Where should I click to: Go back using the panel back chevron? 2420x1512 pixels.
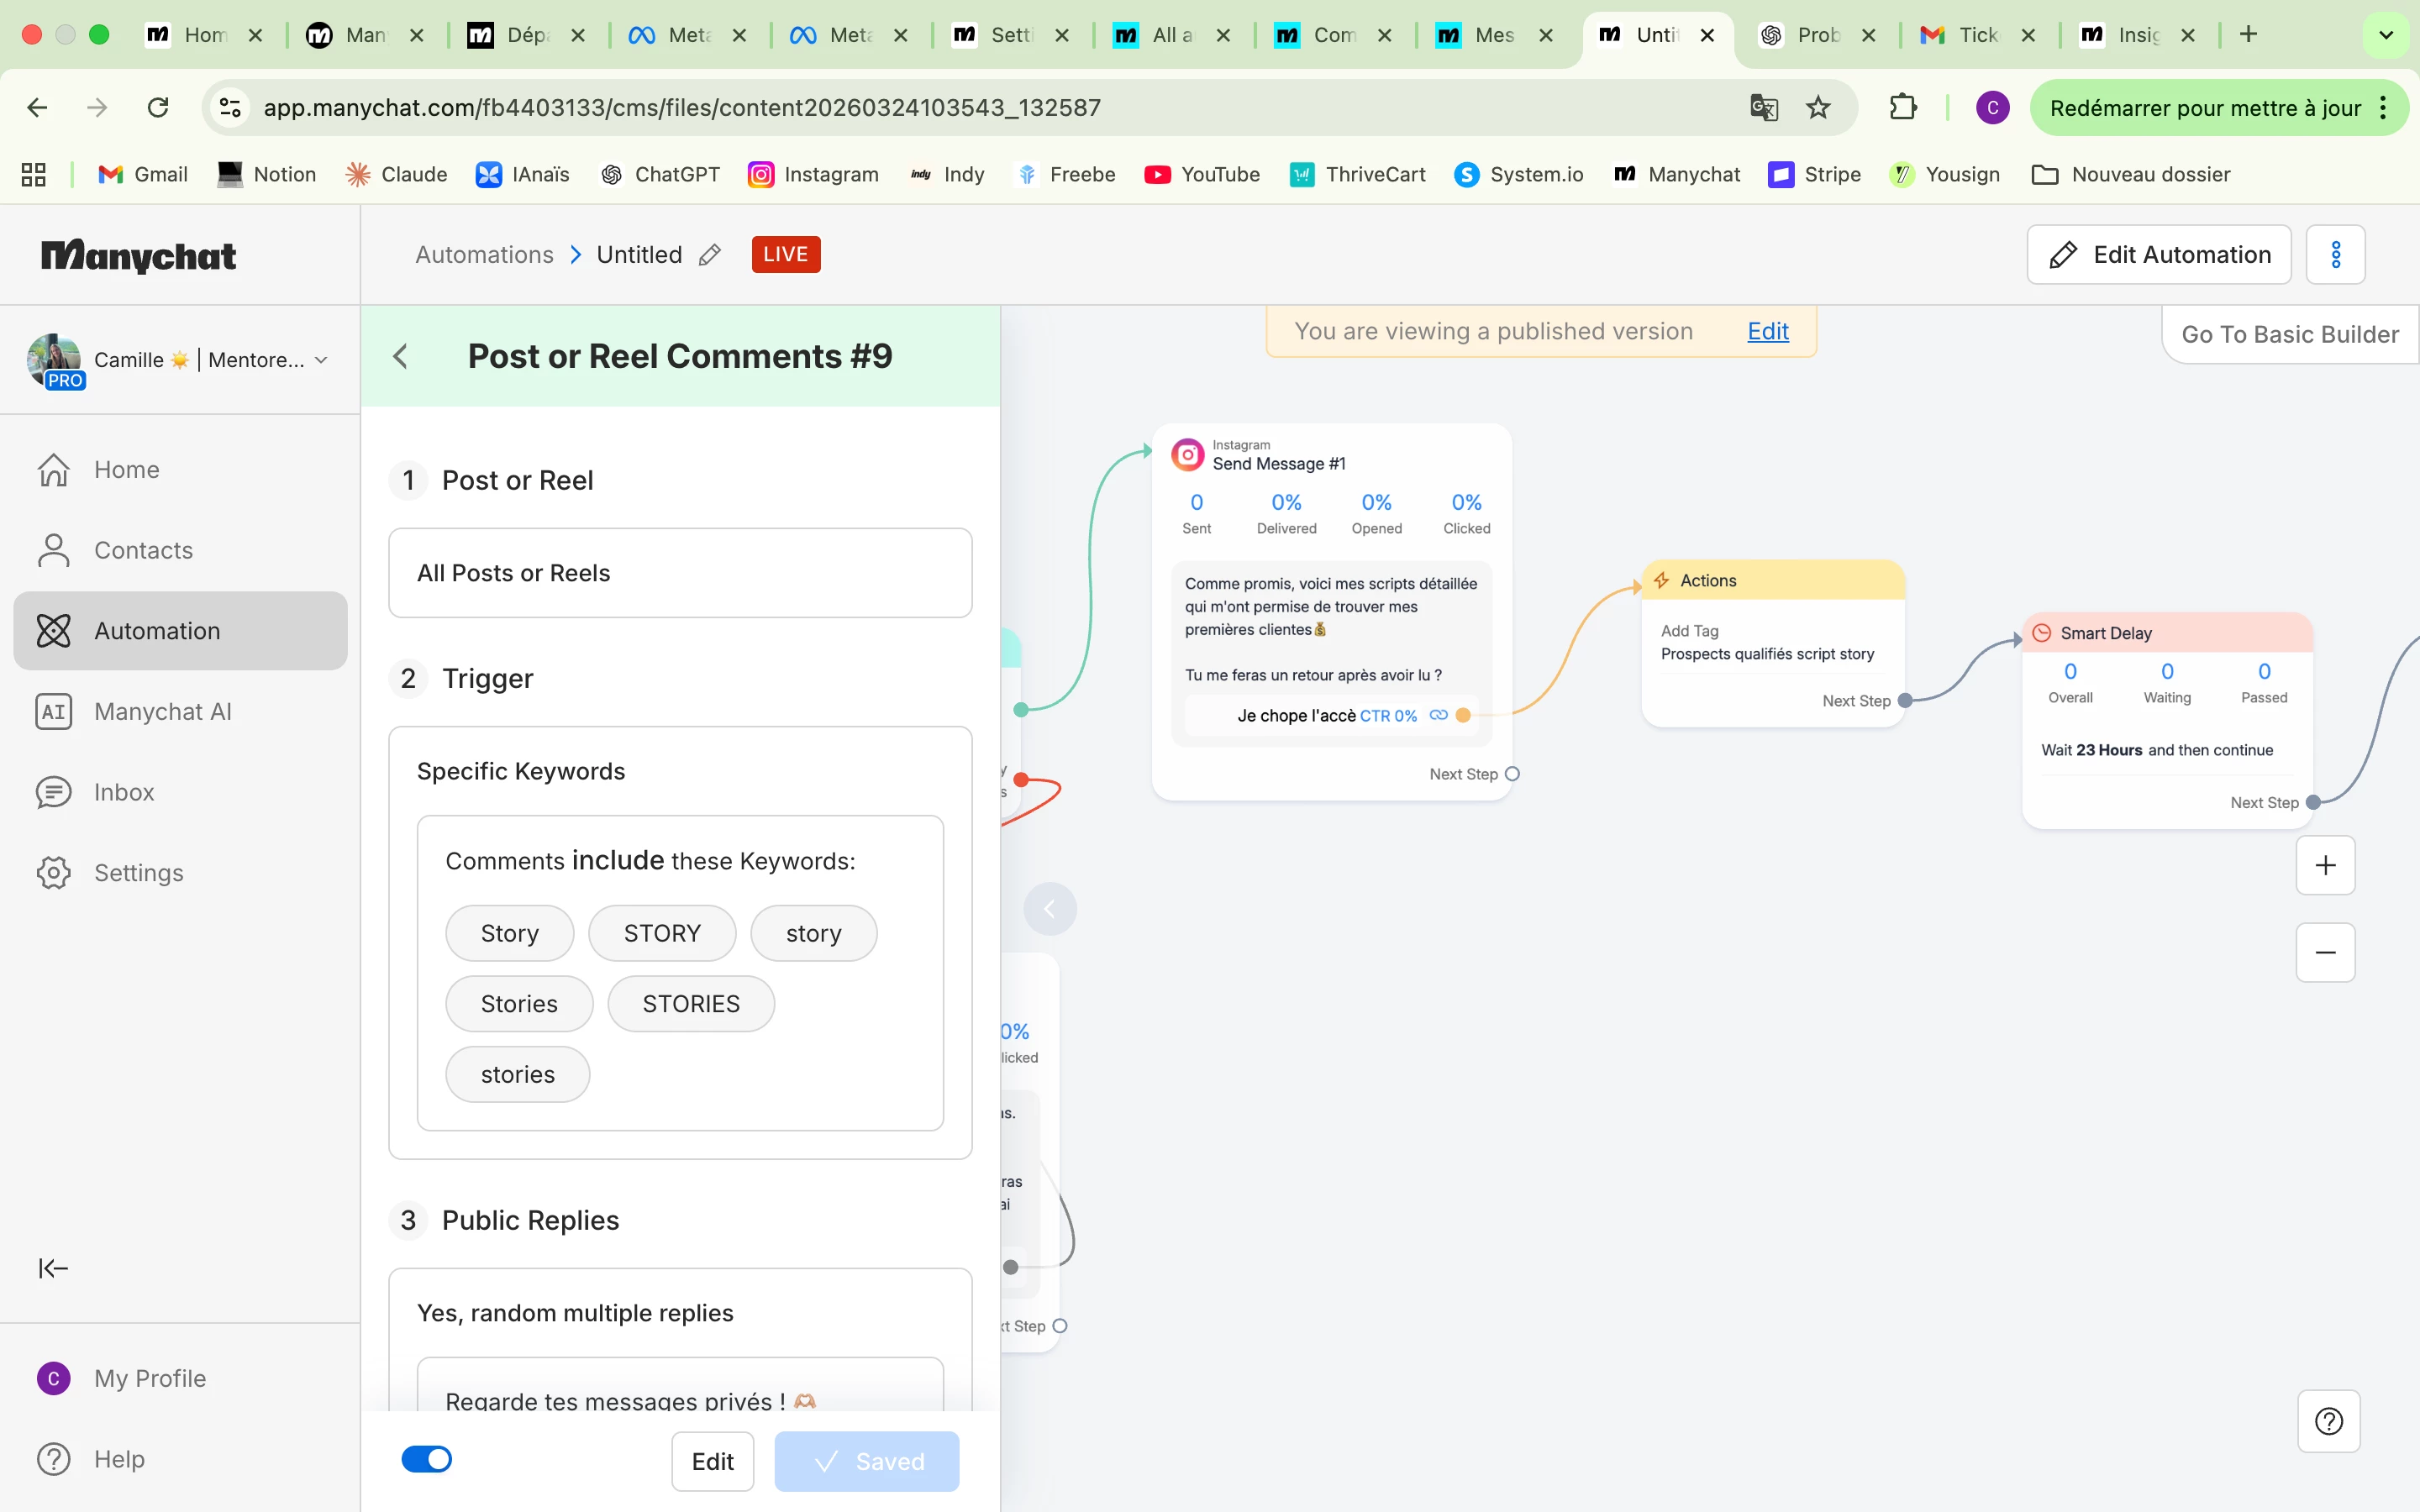401,356
